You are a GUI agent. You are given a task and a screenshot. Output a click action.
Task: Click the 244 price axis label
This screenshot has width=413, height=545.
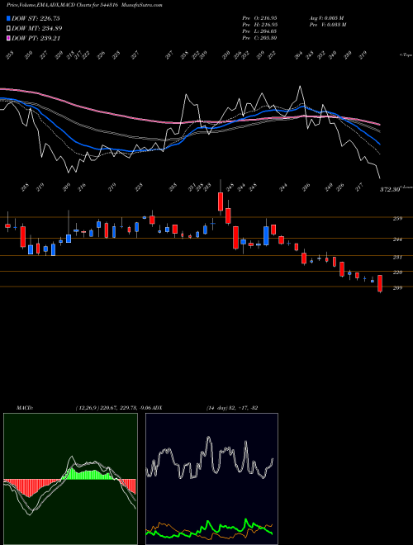(x=397, y=239)
